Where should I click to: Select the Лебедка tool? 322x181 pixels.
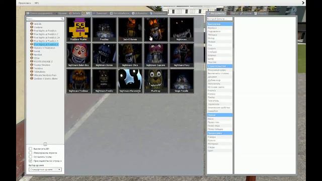click(219, 35)
